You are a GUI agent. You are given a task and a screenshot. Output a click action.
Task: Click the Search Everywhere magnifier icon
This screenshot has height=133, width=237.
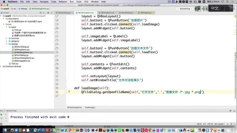tap(234, 9)
